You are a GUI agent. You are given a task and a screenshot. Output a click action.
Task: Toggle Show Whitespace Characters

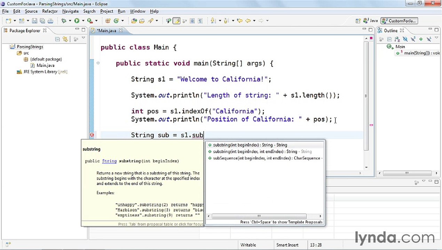200,21
